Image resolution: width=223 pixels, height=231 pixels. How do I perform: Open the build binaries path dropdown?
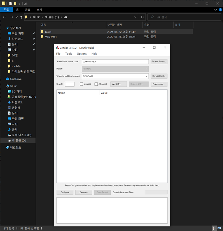click(146, 76)
